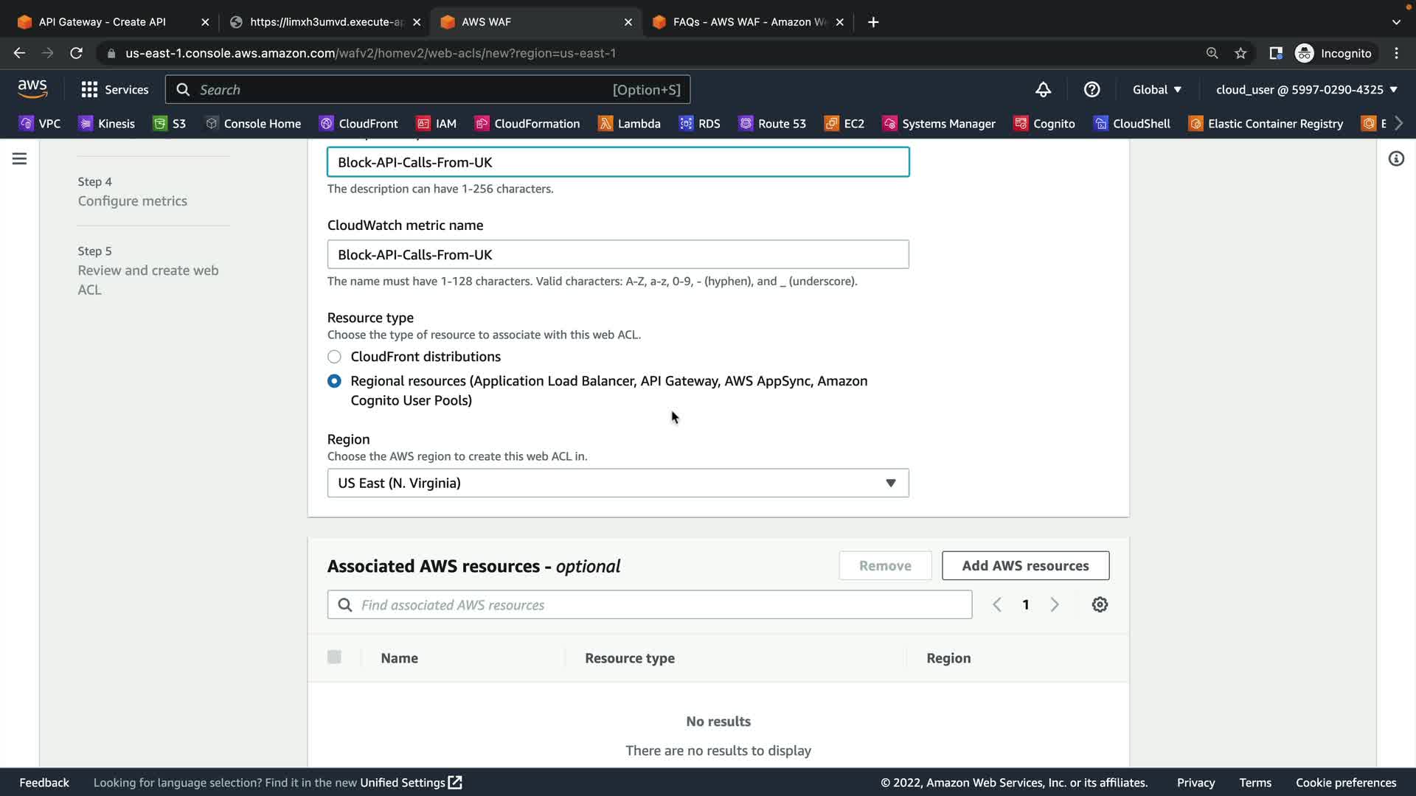Open the notifications bell icon
Image resolution: width=1416 pixels, height=796 pixels.
point(1043,89)
